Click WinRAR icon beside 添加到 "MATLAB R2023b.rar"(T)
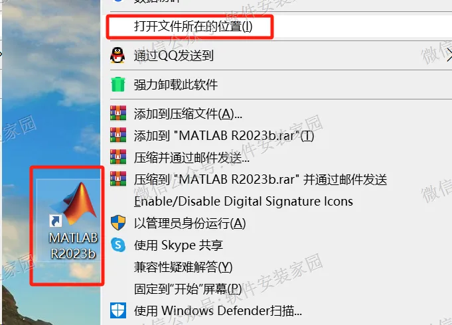The image size is (452, 325). point(118,135)
